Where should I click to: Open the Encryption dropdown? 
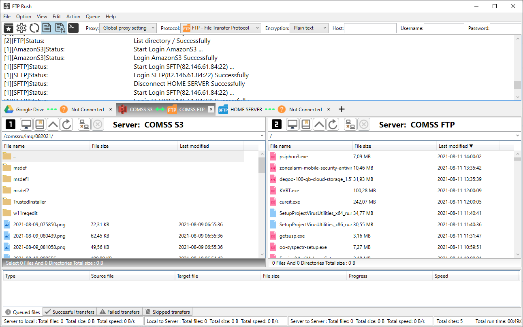(x=309, y=28)
